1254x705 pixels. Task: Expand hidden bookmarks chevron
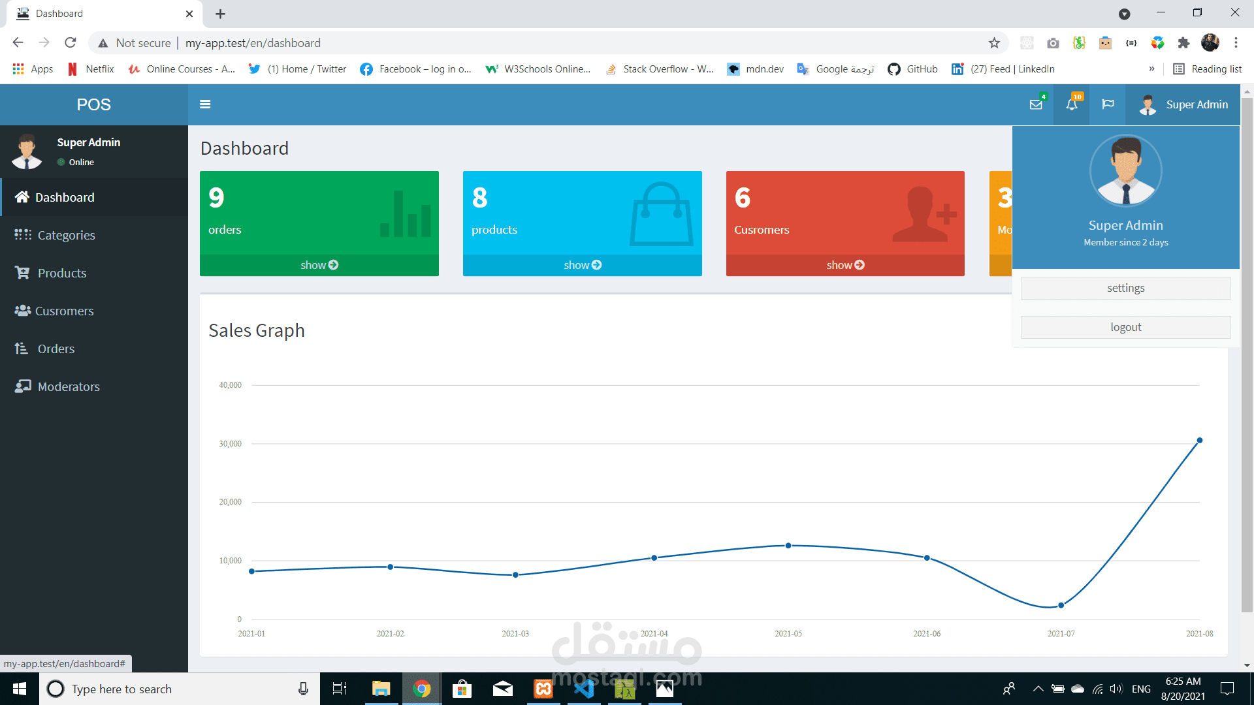point(1151,69)
